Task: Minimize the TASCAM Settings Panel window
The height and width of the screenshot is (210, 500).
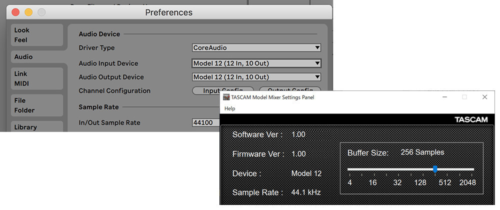Action: (x=444, y=97)
